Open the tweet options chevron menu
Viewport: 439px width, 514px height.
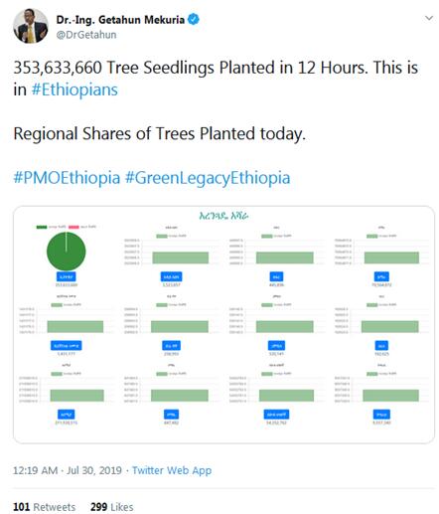click(429, 18)
